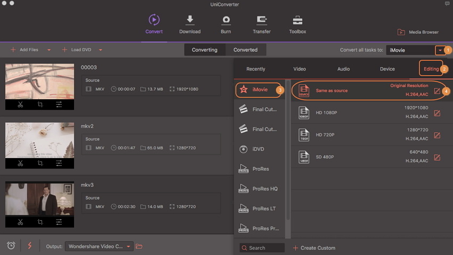Choose ProRes Pr... in the format list

(x=259, y=228)
